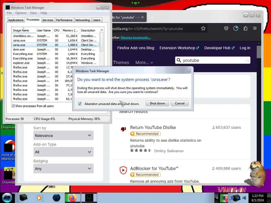Switch to the Applications tab
The height and width of the screenshot is (203, 271).
tap(16, 20)
